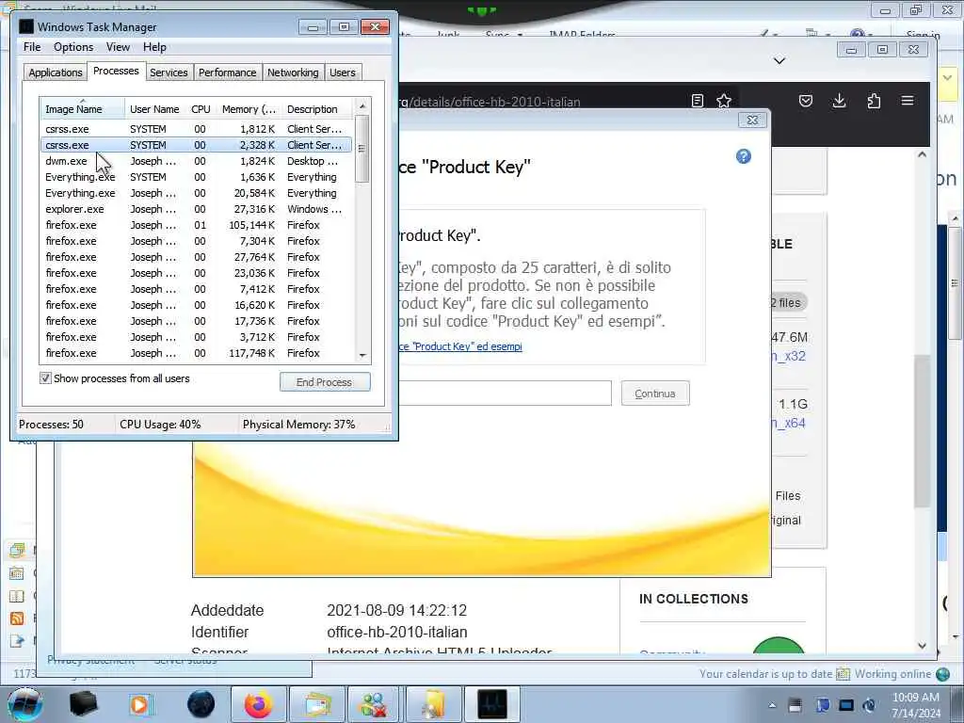
Task: Expand Firefox tab list chevron
Action: click(x=779, y=60)
